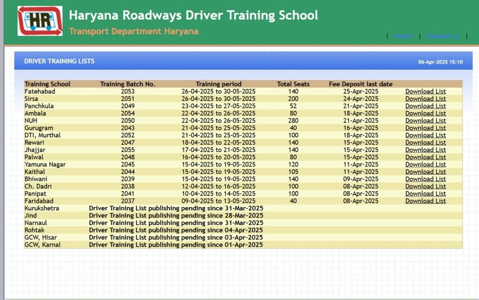Download the list for Sirsa
Viewport: 479px width, 300px height.
click(x=426, y=99)
